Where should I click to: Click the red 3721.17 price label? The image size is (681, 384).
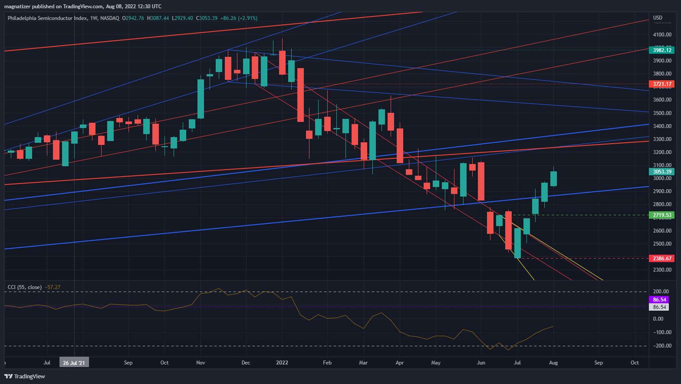[x=662, y=84]
